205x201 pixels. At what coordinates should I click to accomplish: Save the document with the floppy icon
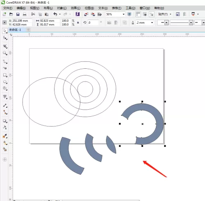18,14
